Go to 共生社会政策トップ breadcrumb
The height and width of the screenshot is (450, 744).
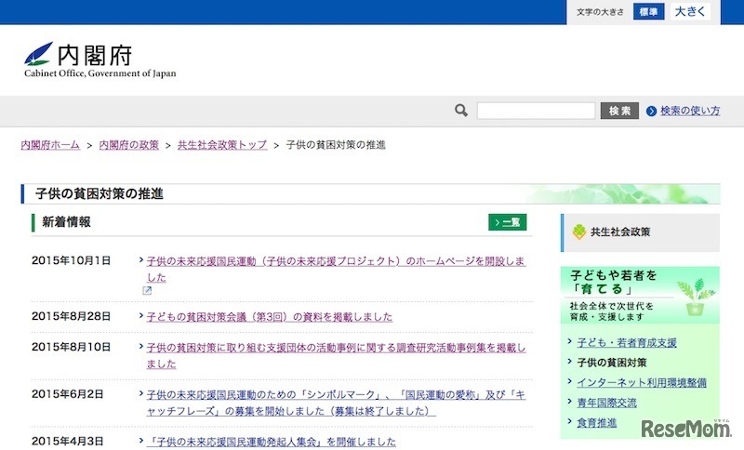(222, 145)
